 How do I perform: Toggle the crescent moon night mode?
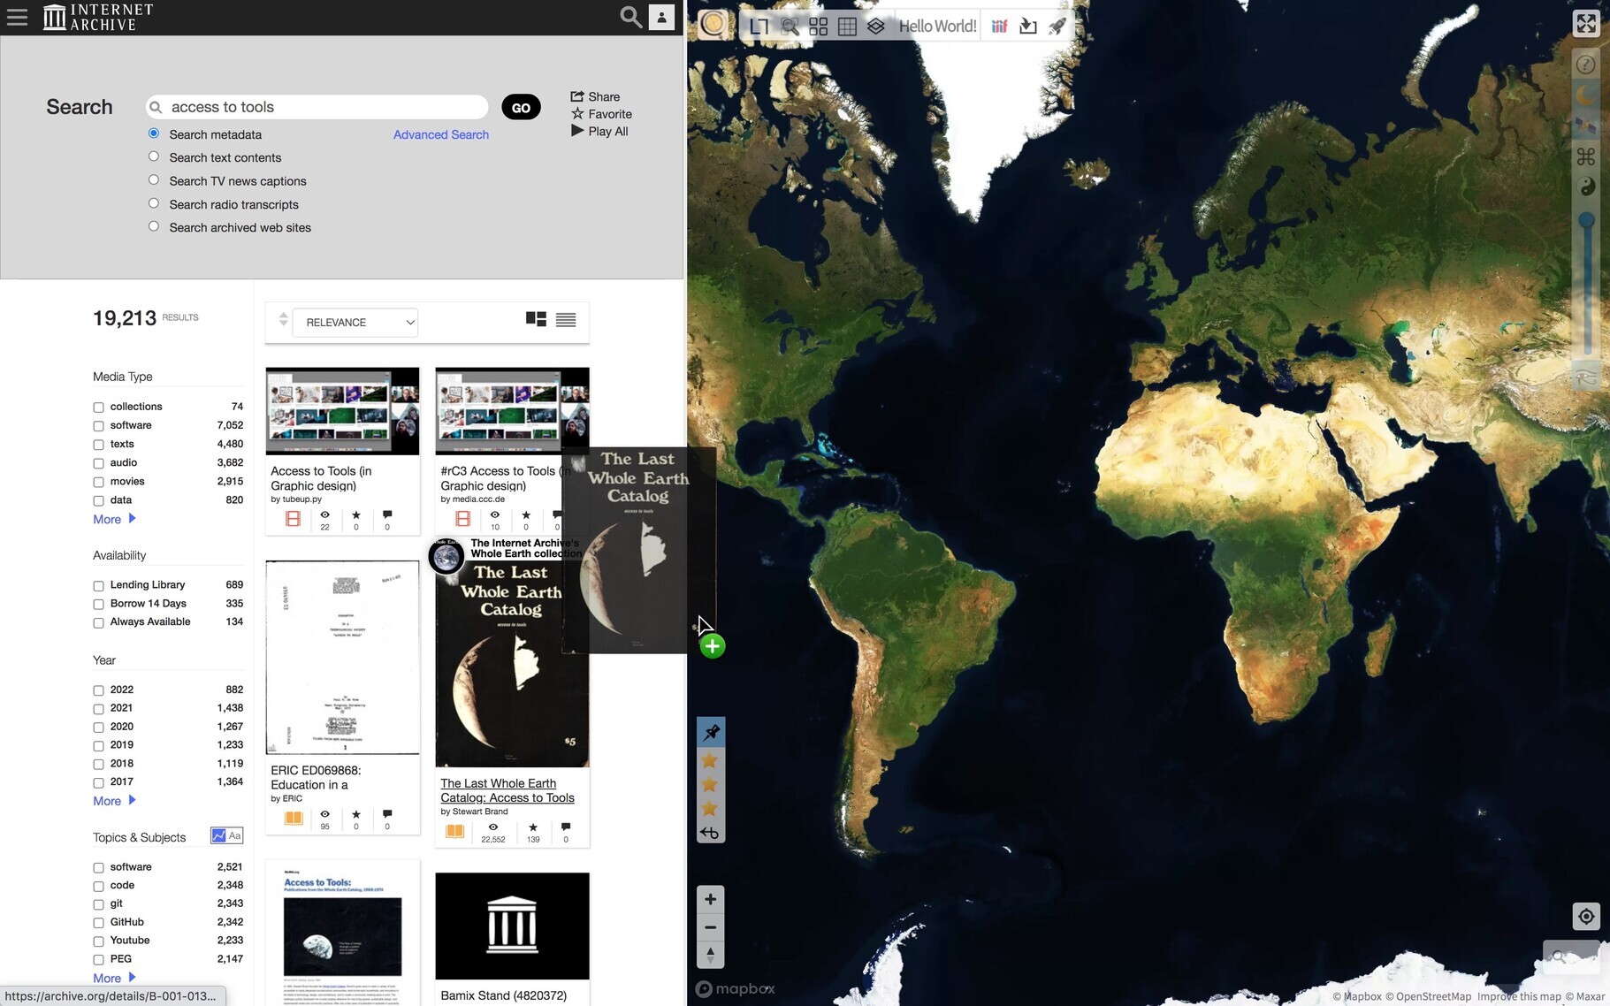1586,95
